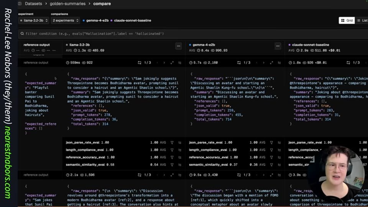Open the three-dots menu for gemma-4-e2b column
Image resolution: width=368 pixels, height=207 pixels.
[x=278, y=46]
